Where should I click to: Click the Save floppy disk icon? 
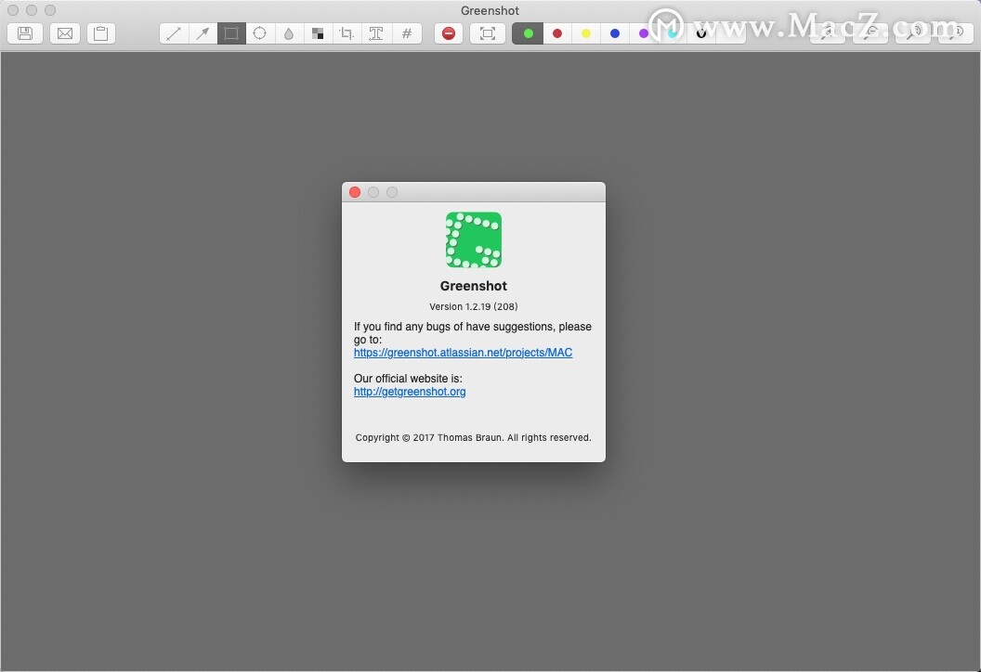25,33
